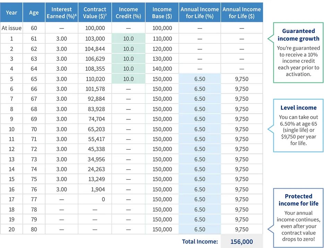Select the blue 6.50 cell in year 5 row
The width and height of the screenshot is (324, 248).
point(199,79)
